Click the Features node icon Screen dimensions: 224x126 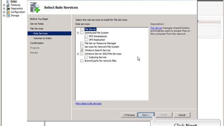point(8,5)
